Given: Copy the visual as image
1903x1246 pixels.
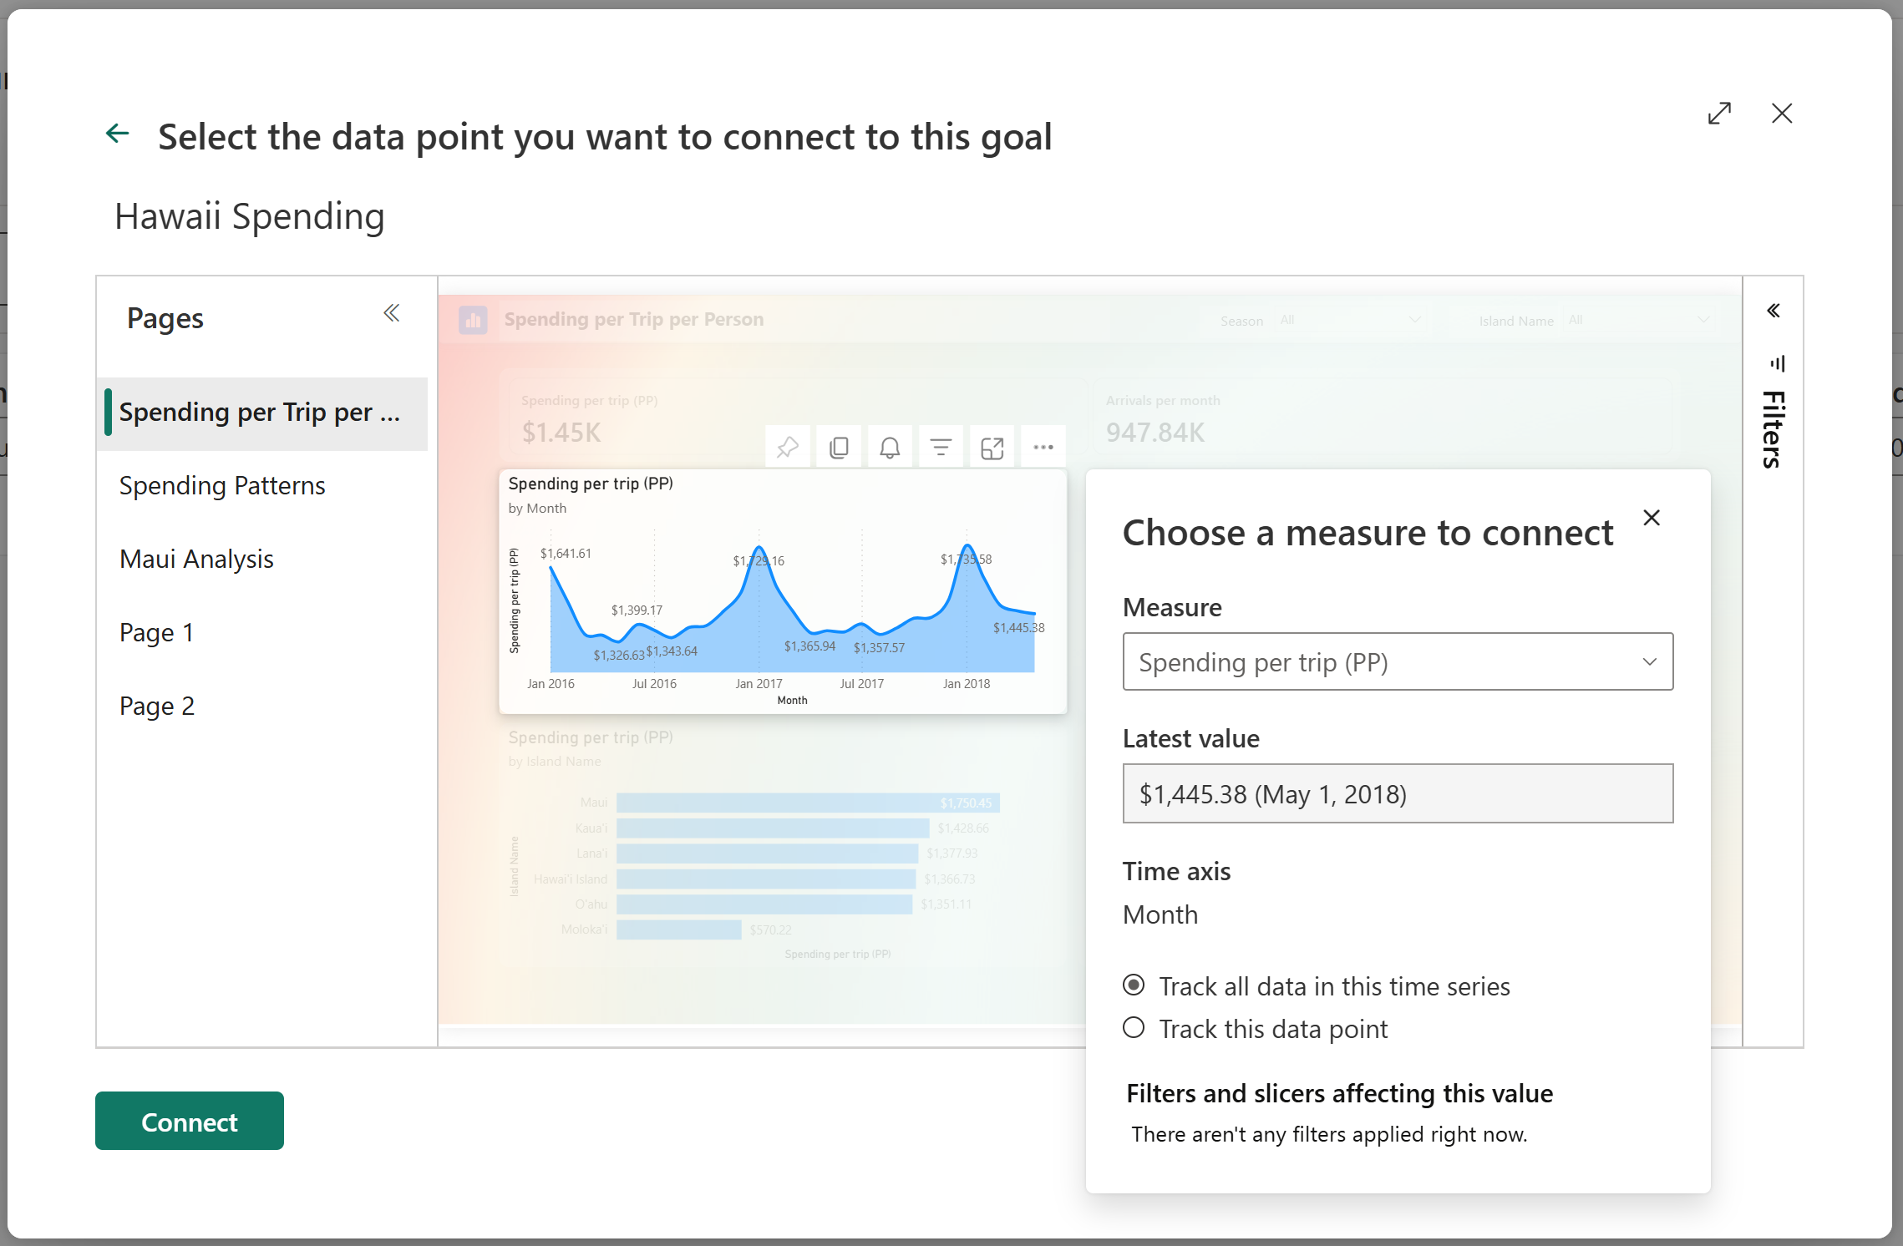Looking at the screenshot, I should (x=839, y=448).
